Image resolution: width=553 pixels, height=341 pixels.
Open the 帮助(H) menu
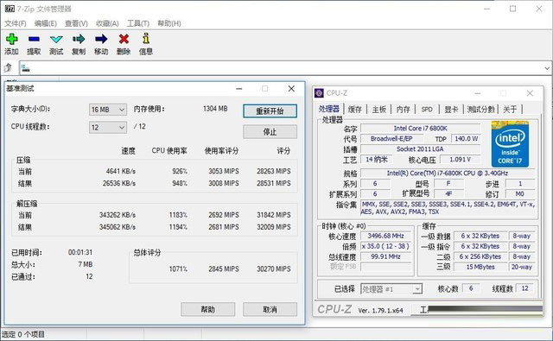click(169, 23)
